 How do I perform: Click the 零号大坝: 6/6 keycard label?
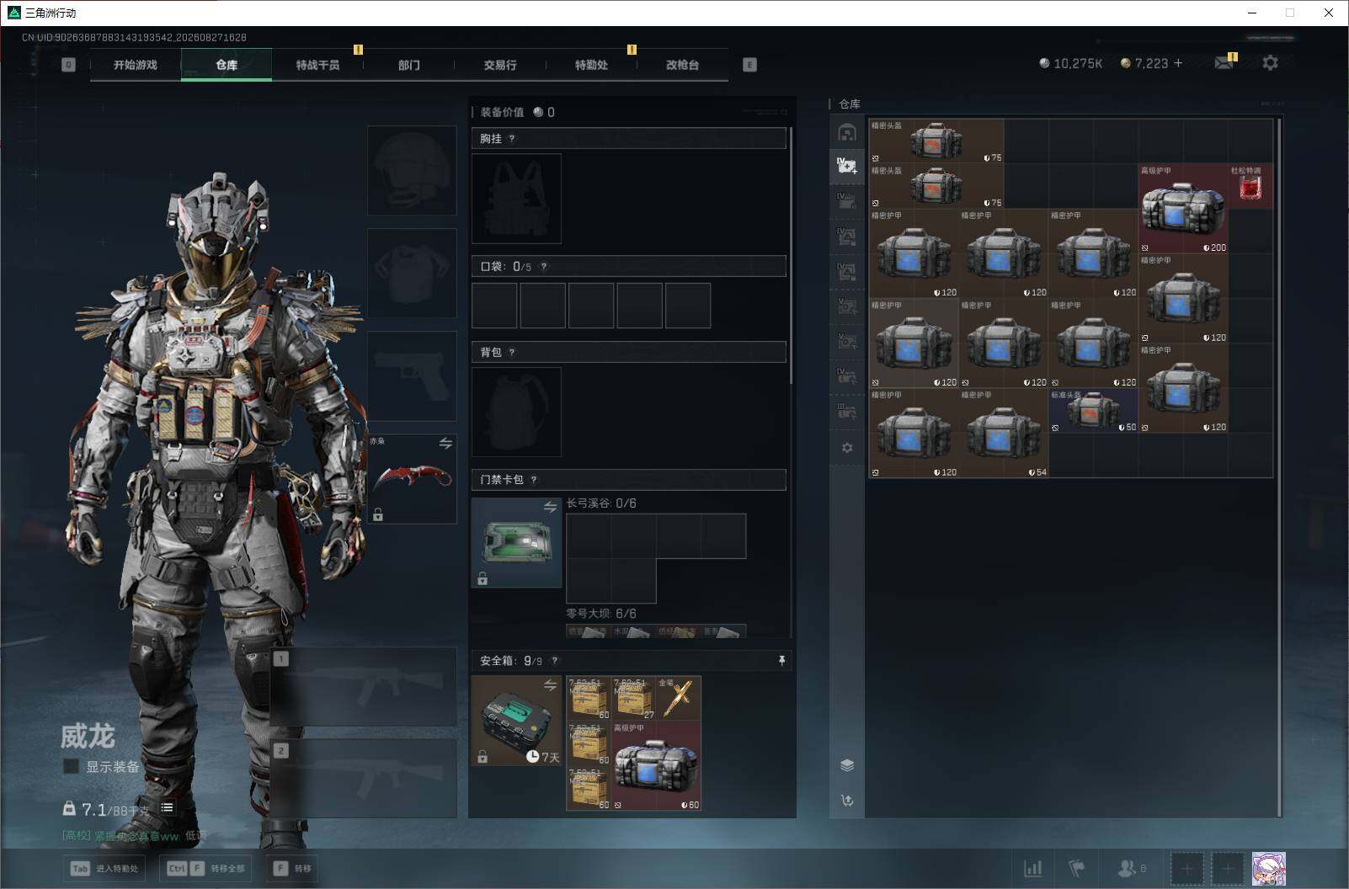click(601, 614)
